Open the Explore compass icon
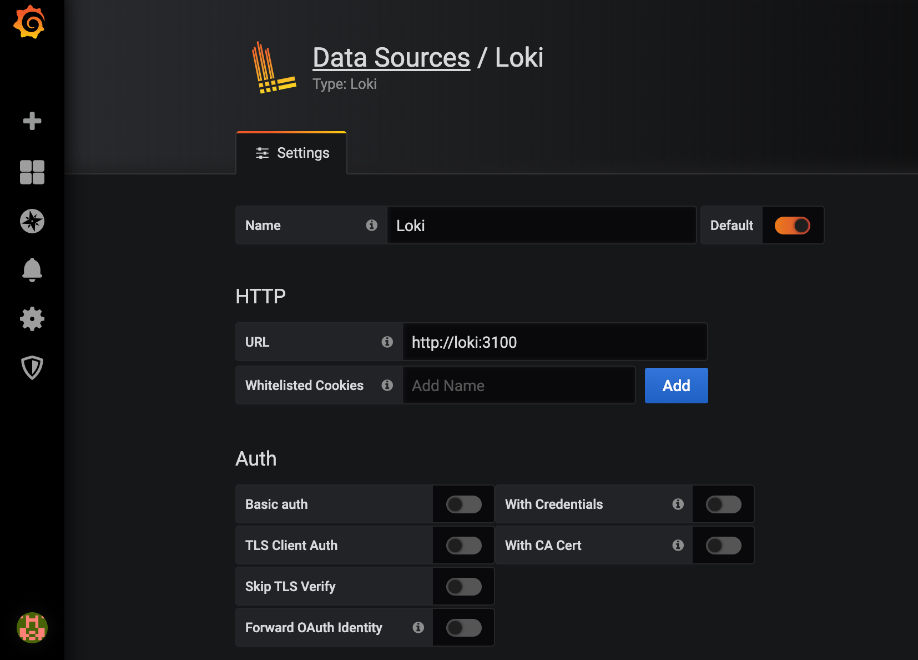The image size is (918, 660). coord(32,221)
